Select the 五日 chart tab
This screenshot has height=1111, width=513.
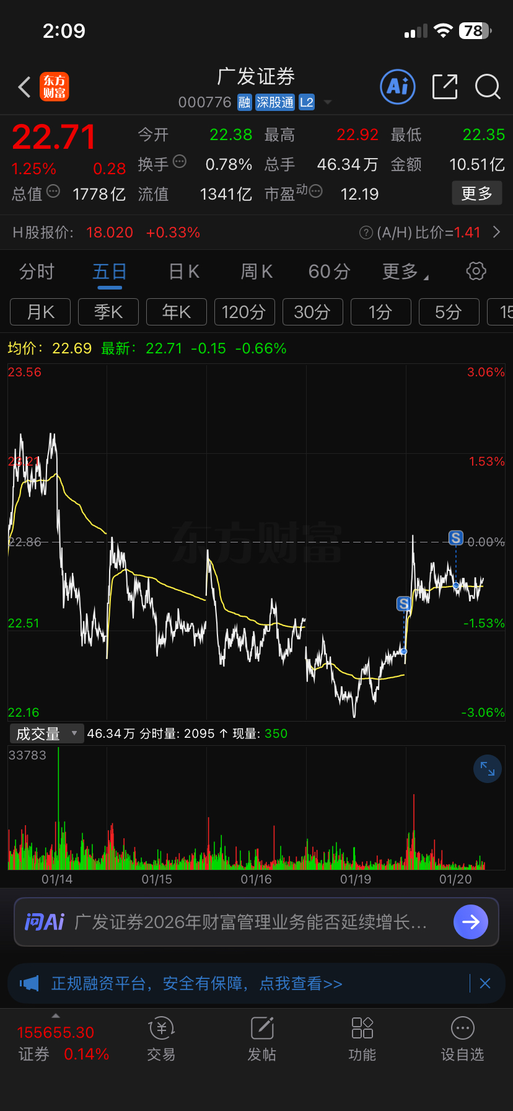(x=110, y=272)
